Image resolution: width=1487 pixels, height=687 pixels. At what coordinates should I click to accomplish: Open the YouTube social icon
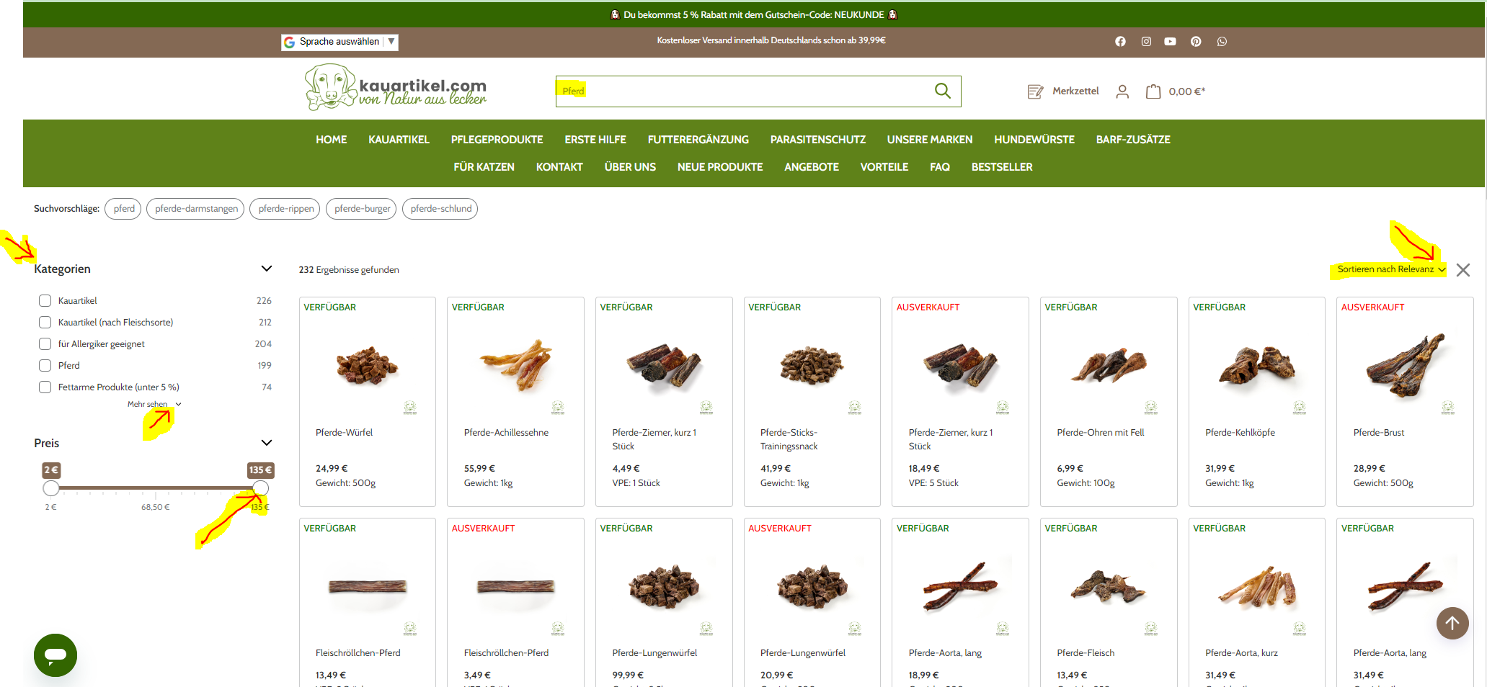point(1170,42)
